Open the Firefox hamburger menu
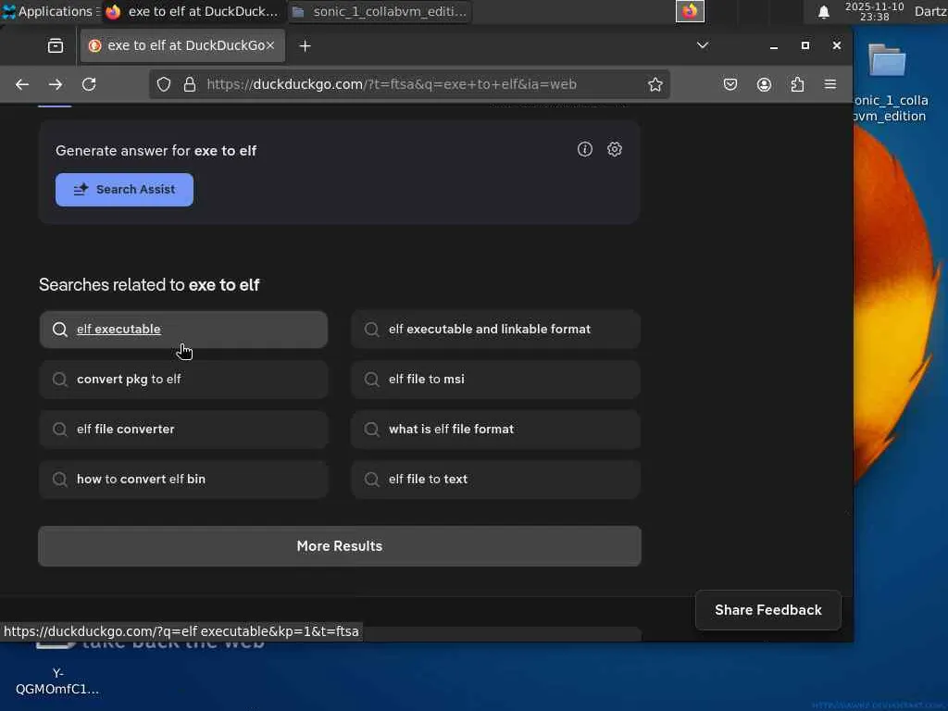Viewport: 948px width, 711px height. coord(830,84)
